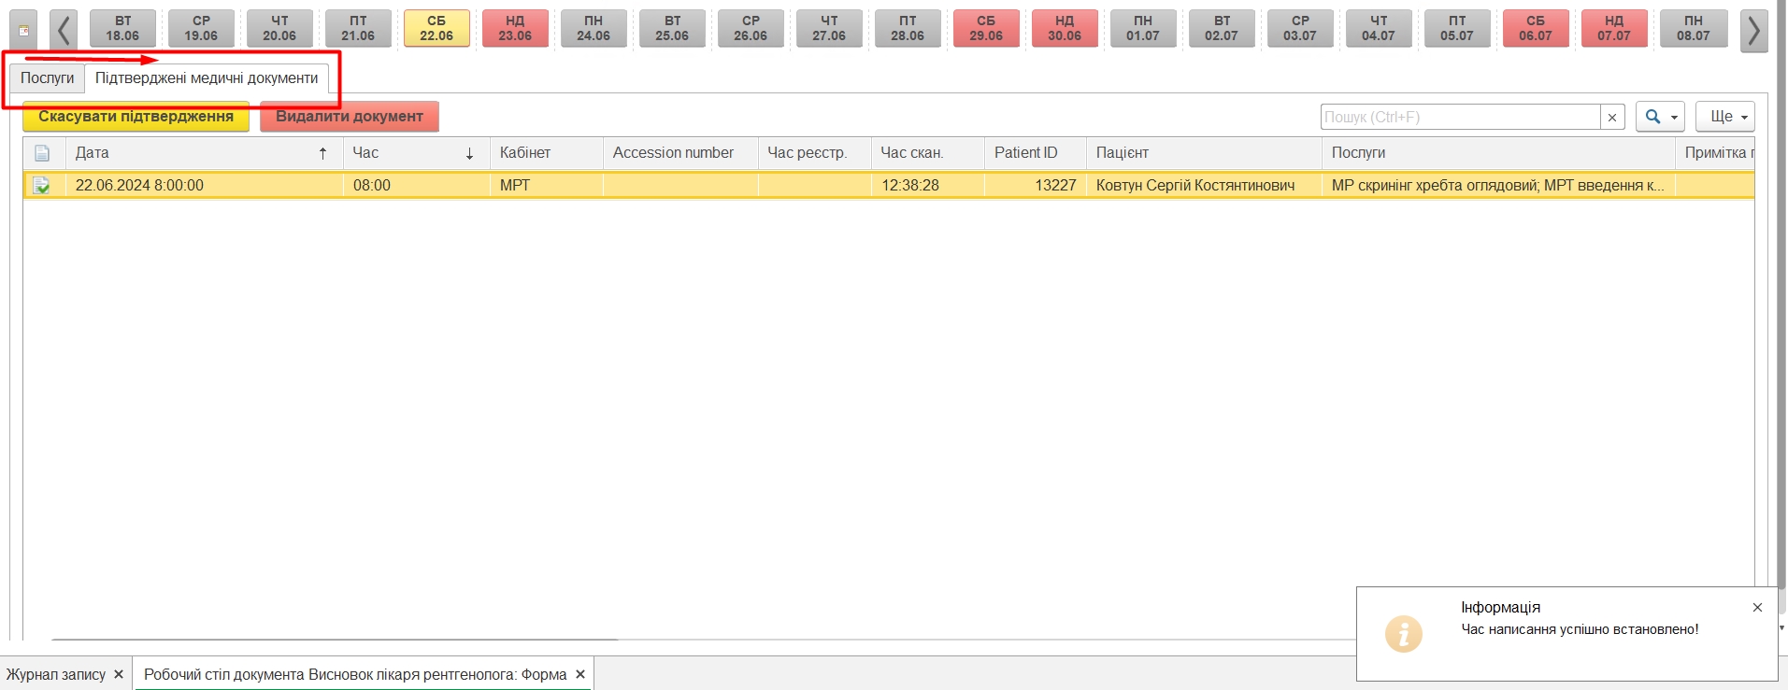The height and width of the screenshot is (690, 1788).
Task: Click the document icon column header
Action: tap(42, 153)
